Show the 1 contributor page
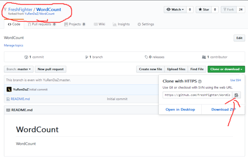The height and width of the screenshot is (158, 248). 215,57
